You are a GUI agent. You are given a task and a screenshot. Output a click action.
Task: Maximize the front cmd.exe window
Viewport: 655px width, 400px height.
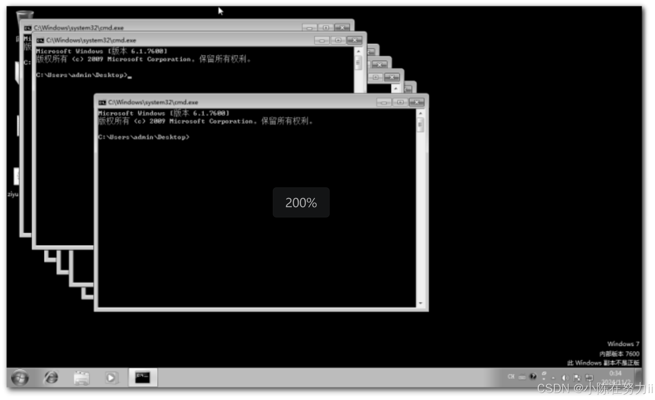[400, 102]
